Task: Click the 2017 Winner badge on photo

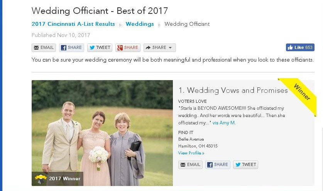Action: [x=57, y=179]
